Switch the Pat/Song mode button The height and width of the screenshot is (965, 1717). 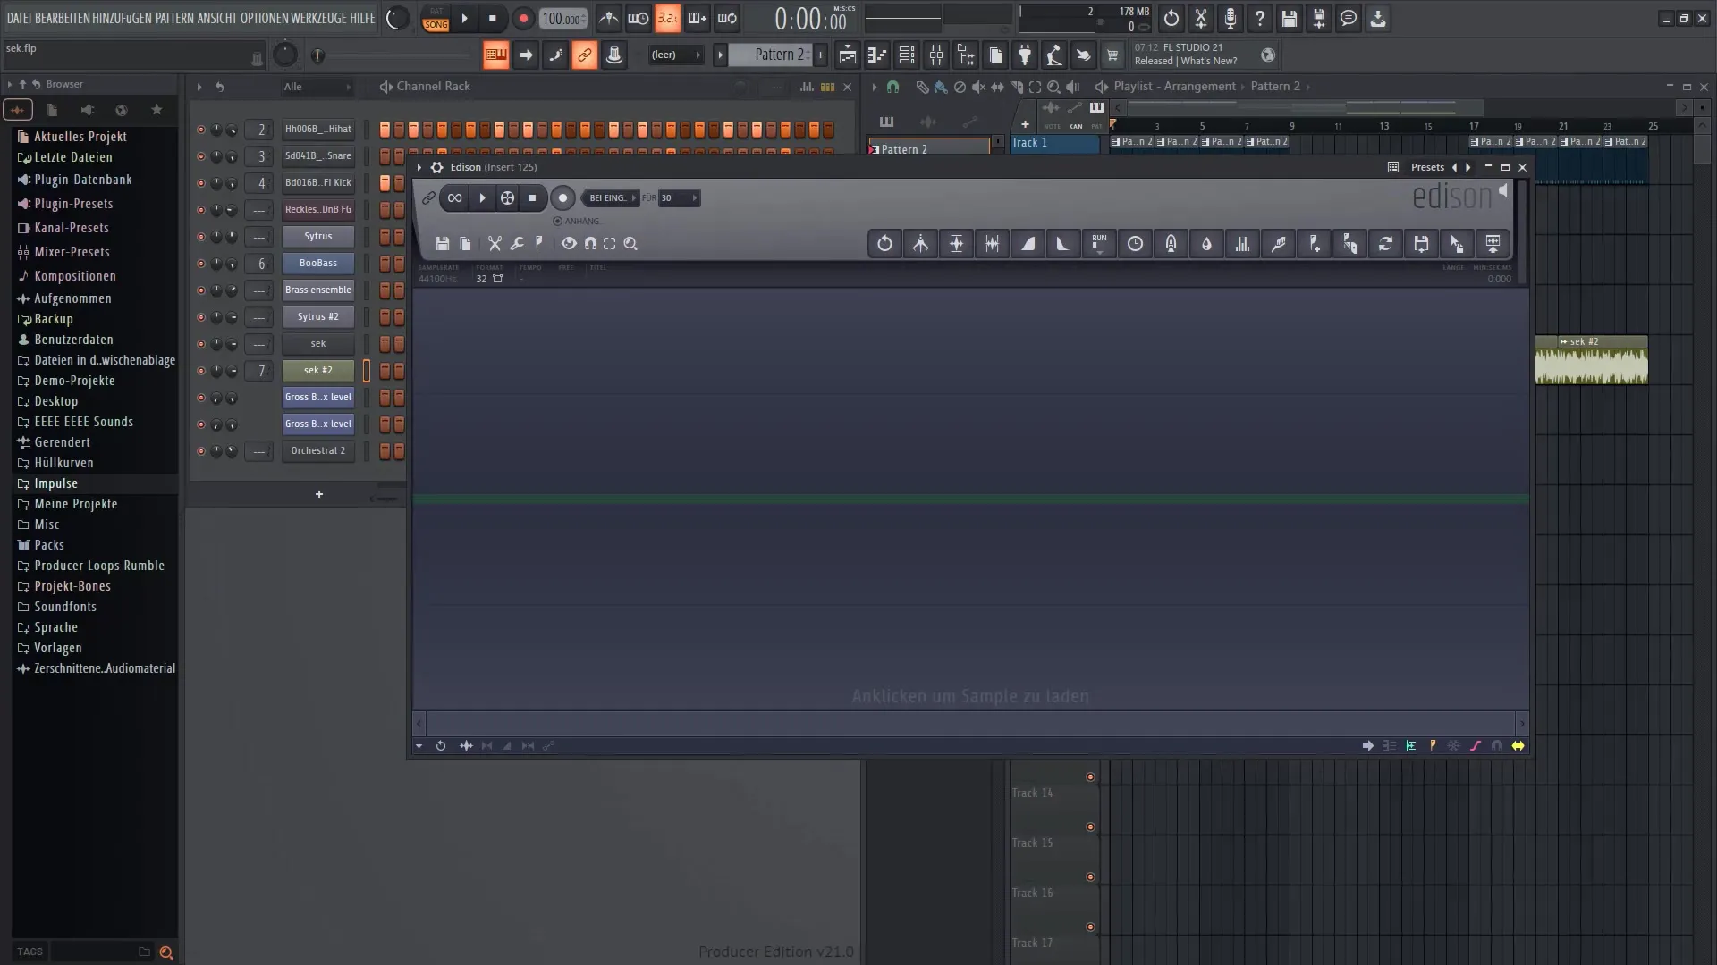click(436, 19)
